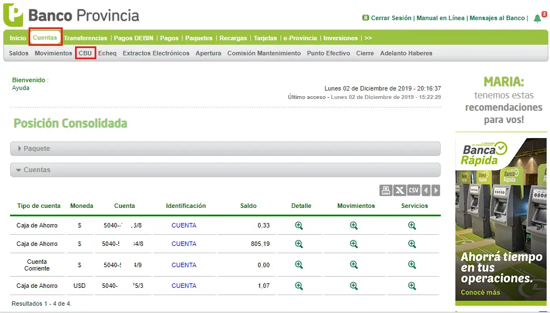
Task: Download the accounts table as CSV
Action: tap(413, 191)
